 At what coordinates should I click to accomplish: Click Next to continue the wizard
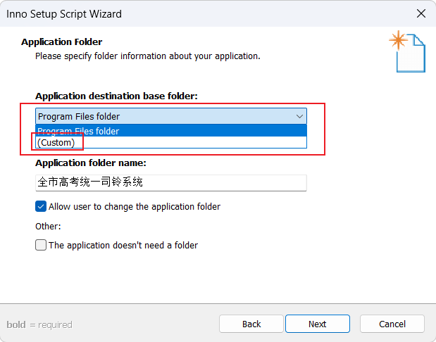(x=317, y=324)
